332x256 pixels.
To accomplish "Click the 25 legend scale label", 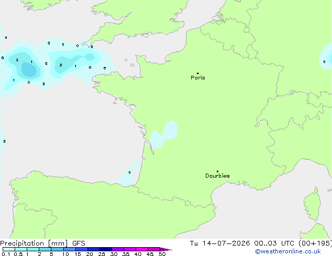I will (x=102, y=254).
